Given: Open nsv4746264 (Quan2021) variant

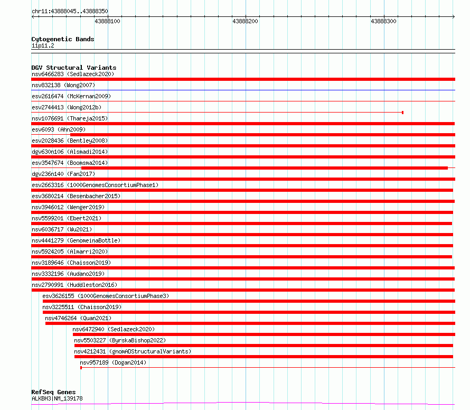Looking at the screenshot, I should click(78, 318).
